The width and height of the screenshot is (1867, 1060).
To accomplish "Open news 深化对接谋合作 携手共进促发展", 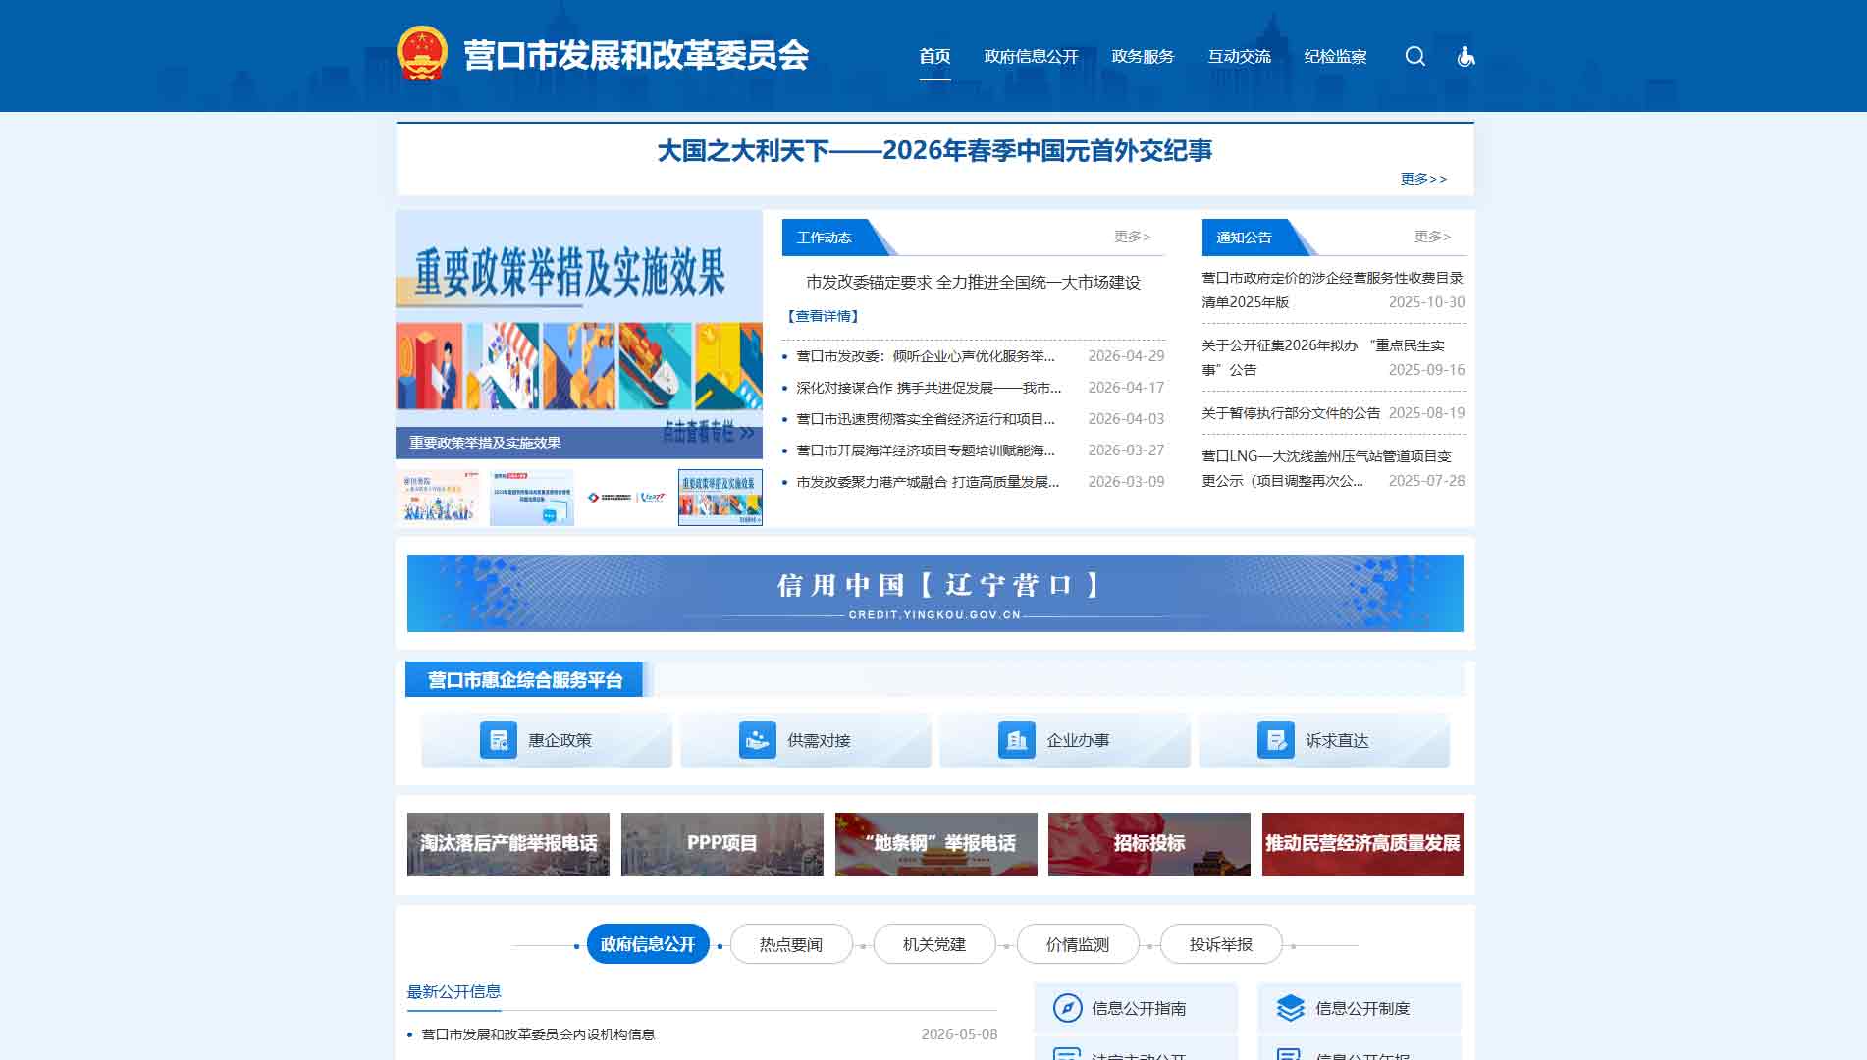I will tap(929, 388).
